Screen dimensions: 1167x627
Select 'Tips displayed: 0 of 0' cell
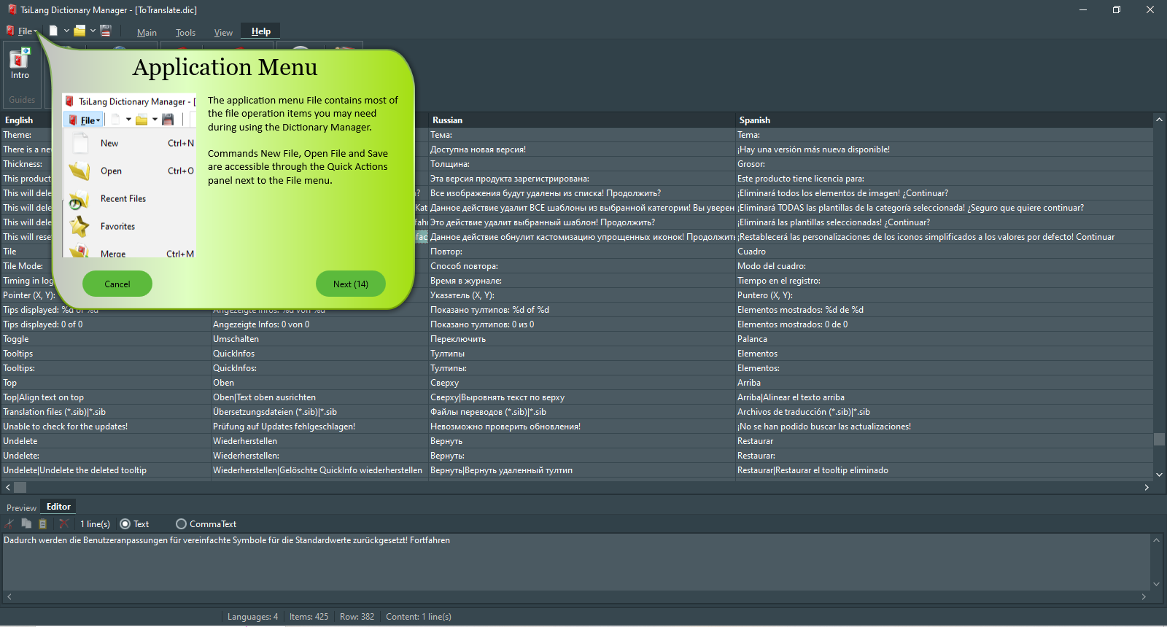[x=106, y=324]
